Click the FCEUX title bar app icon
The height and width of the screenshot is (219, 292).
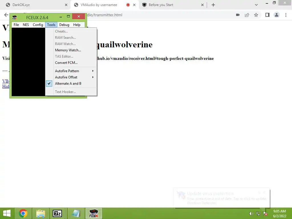(15, 17)
